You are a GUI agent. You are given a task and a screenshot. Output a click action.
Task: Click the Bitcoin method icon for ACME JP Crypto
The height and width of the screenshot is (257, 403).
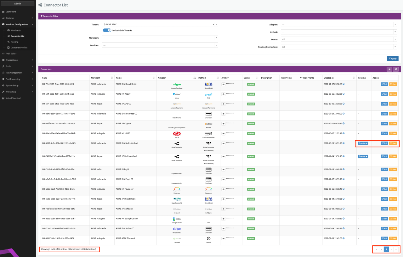[208, 124]
